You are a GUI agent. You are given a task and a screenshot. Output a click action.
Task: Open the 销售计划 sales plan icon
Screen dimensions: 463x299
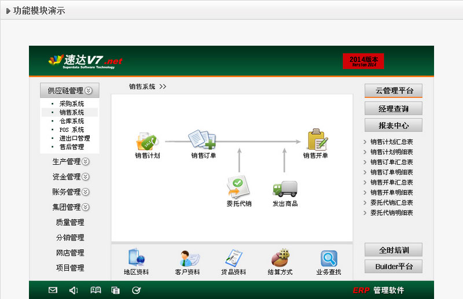point(146,141)
